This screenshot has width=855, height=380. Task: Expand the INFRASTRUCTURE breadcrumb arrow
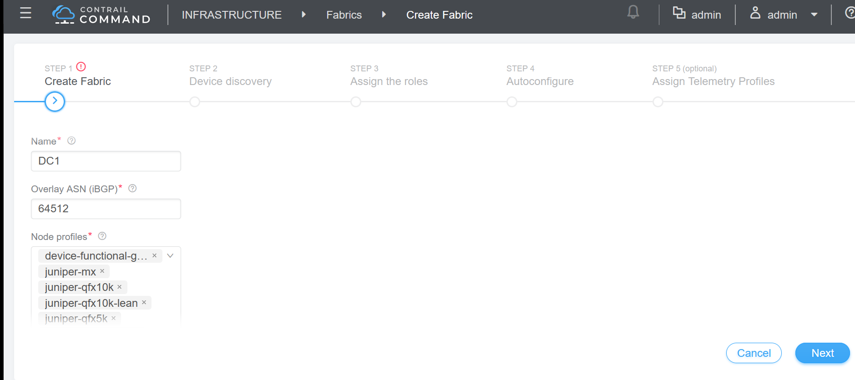tap(304, 15)
